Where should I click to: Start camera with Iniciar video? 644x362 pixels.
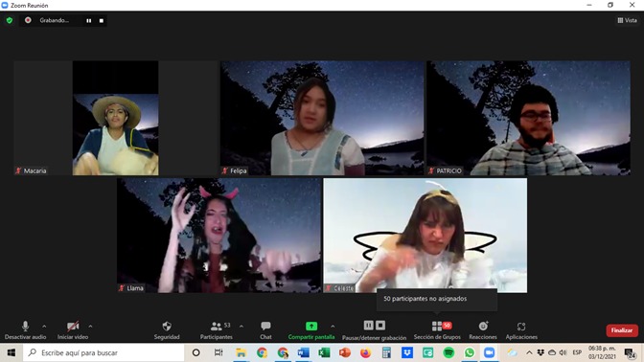[x=73, y=330]
